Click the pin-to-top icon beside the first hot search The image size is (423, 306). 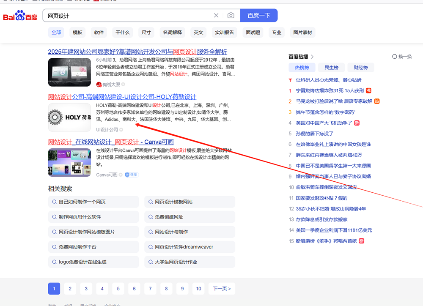[290, 80]
